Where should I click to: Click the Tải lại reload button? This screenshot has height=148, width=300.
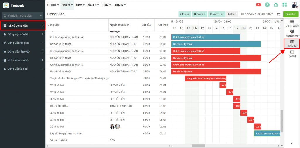(x=185, y=14)
